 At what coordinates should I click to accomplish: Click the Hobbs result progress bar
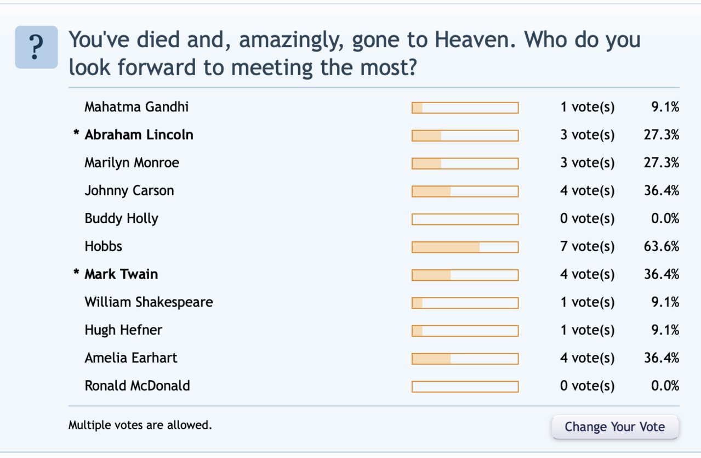point(465,247)
